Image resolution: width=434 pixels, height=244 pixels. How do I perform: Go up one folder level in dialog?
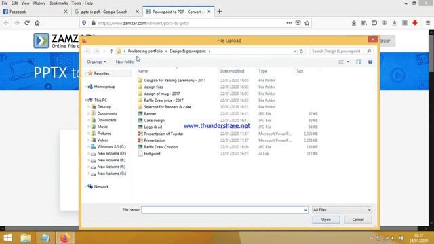(111, 52)
